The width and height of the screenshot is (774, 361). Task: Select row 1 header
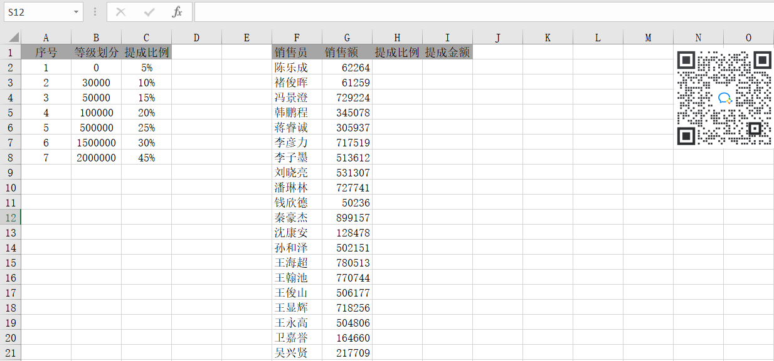(11, 53)
